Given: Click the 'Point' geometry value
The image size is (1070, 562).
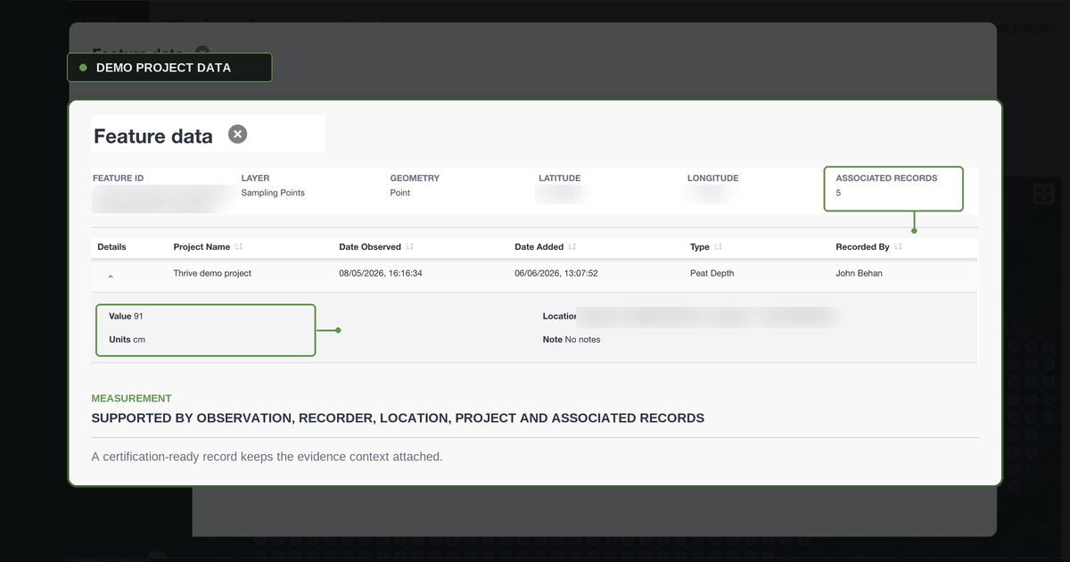Looking at the screenshot, I should 400,193.
